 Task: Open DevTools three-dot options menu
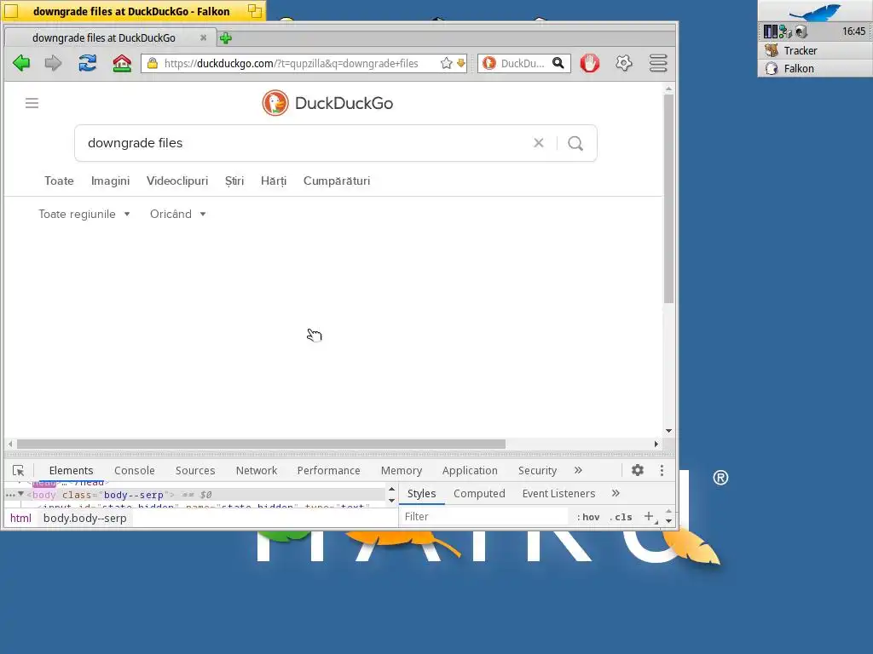coord(662,470)
